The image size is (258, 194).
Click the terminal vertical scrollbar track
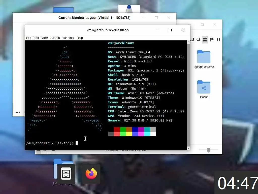[188, 95]
